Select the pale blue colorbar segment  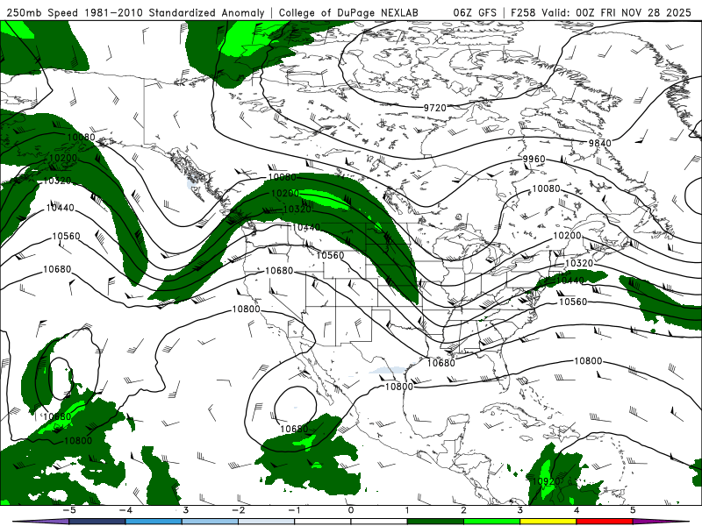[x=267, y=522]
